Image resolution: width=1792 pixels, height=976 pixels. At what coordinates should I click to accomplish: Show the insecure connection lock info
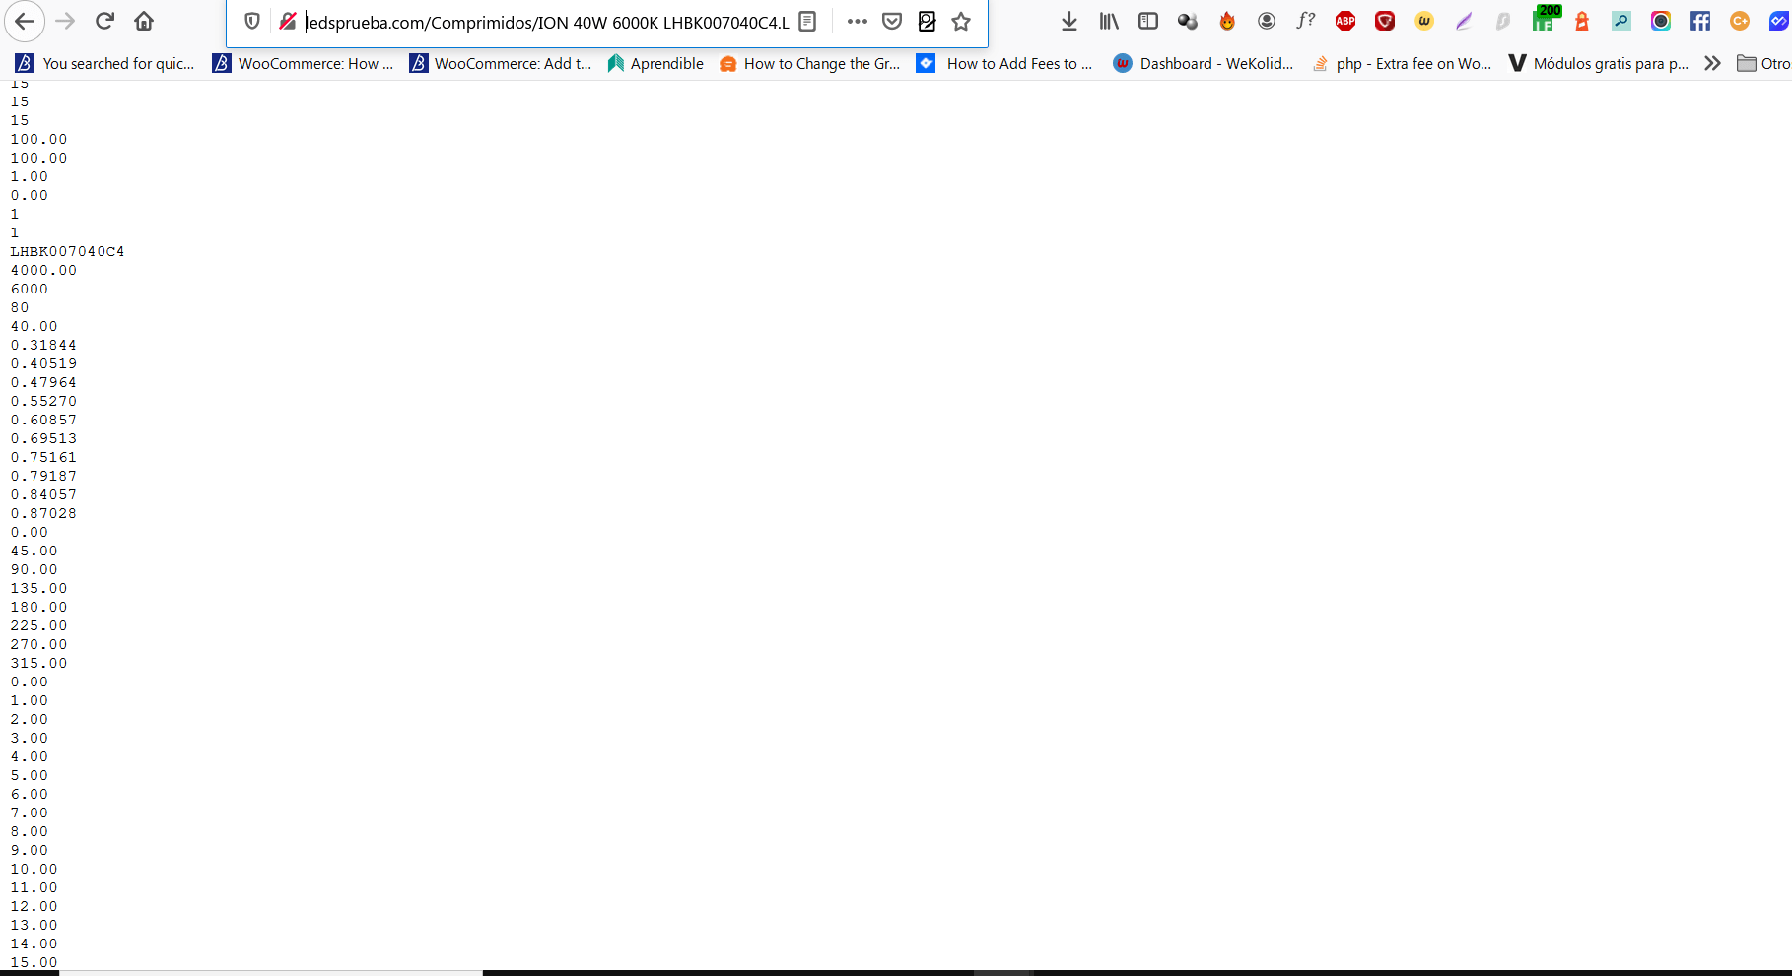click(288, 22)
